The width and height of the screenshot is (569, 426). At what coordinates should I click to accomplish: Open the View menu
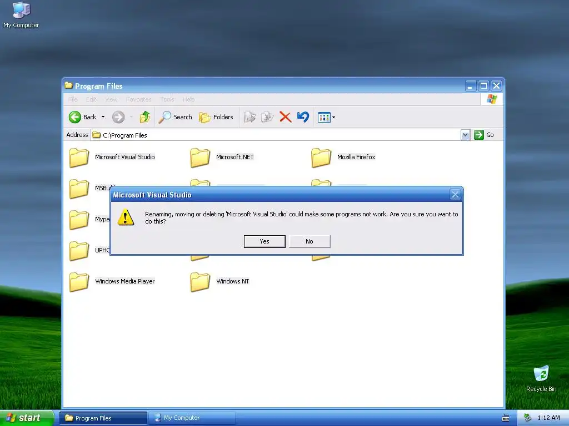pos(111,99)
